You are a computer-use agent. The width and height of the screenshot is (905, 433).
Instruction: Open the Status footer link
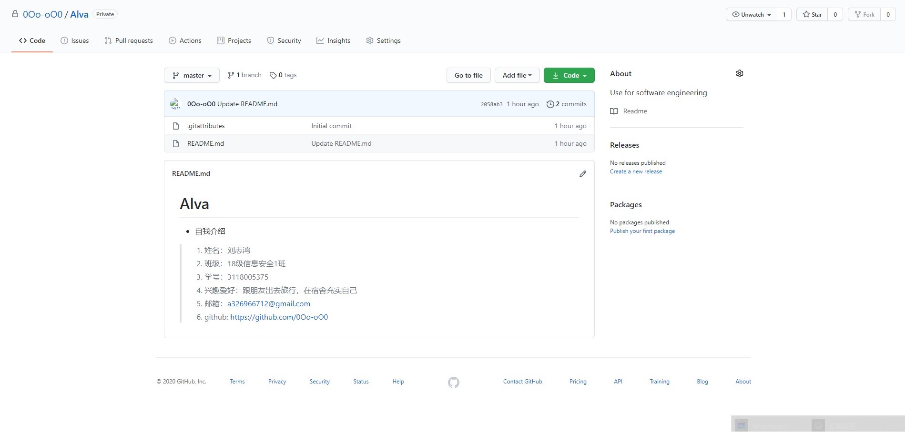(x=361, y=382)
